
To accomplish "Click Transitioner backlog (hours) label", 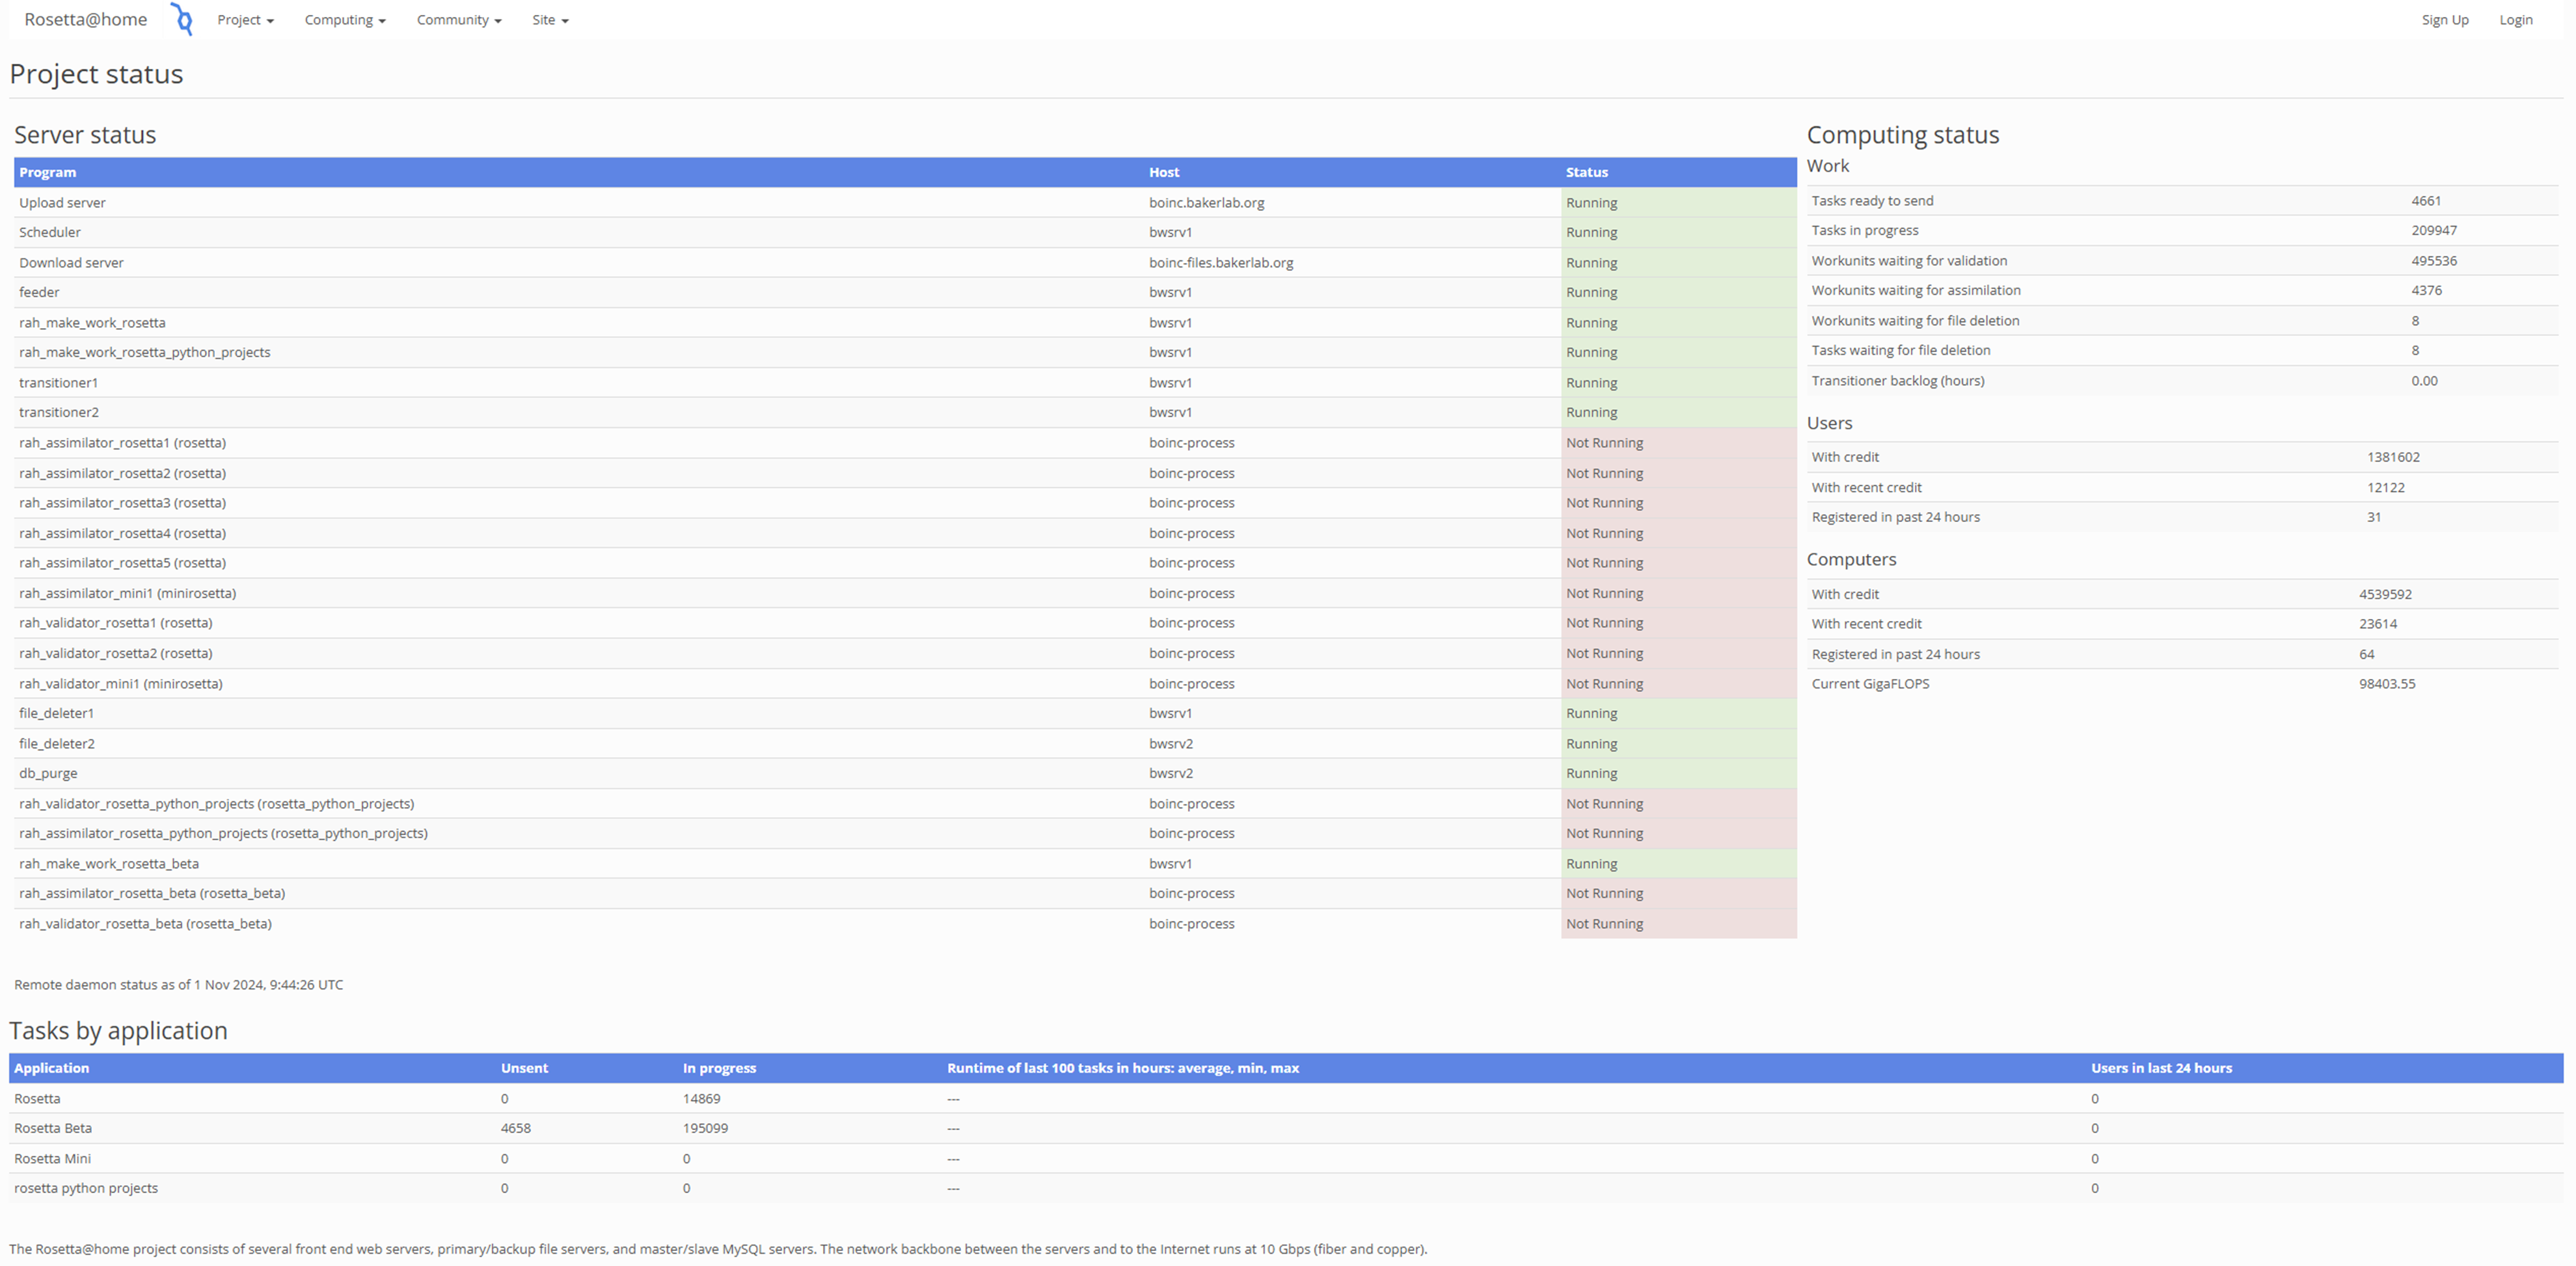I will (1897, 380).
